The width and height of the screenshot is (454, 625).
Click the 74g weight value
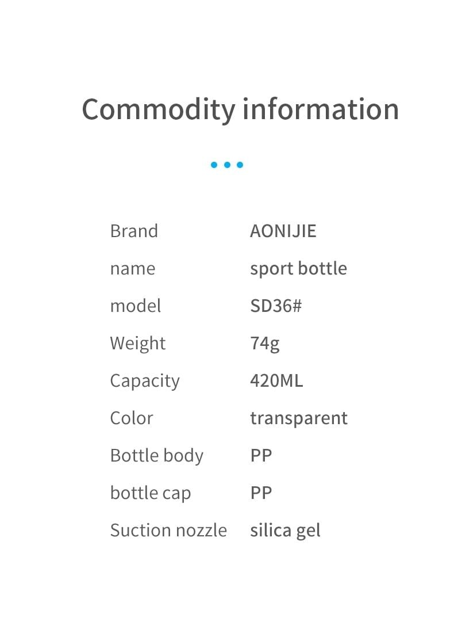[x=264, y=344]
